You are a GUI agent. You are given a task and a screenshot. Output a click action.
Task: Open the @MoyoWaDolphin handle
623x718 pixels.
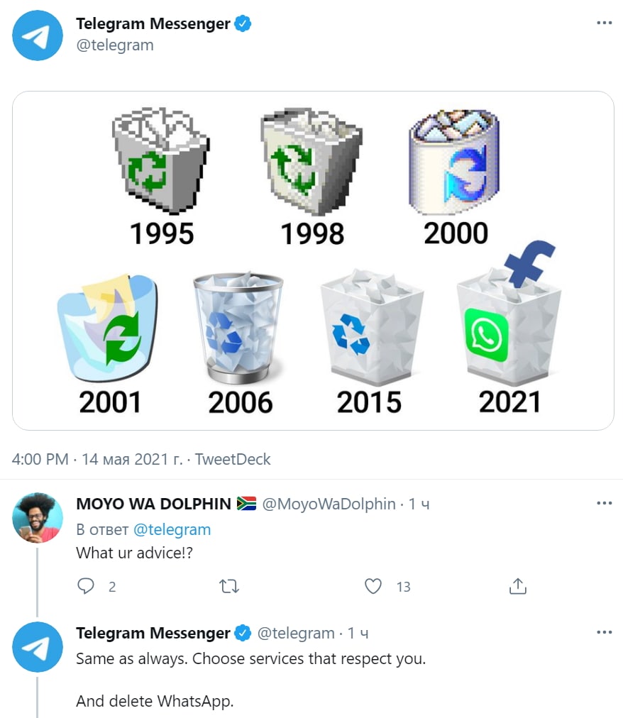[x=329, y=504]
